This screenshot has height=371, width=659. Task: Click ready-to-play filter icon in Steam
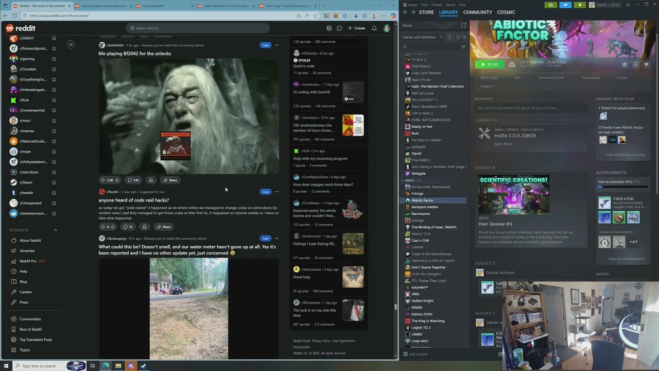pos(464,37)
